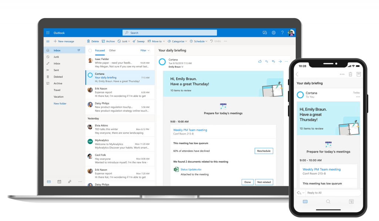Open the chat feedback icon in header
The height and width of the screenshot is (221, 379).
[265, 33]
